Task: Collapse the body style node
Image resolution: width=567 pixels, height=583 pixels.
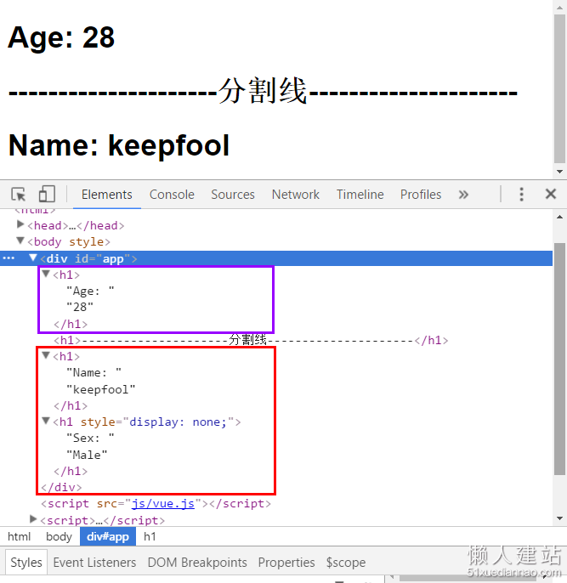Action: point(20,241)
